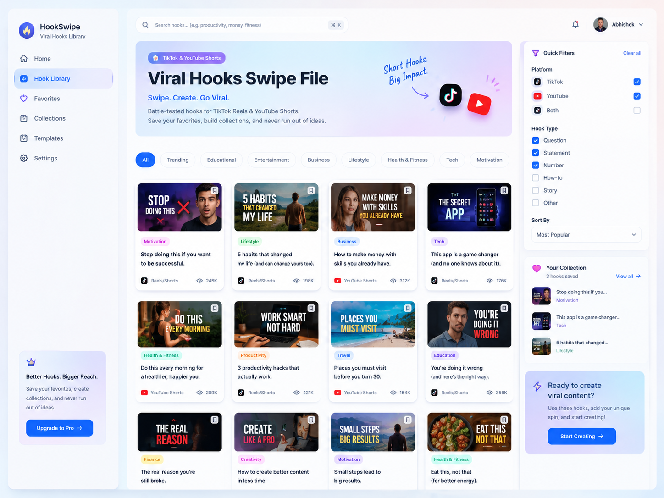Select the Motivation category tab
Viewport: 664px width, 498px height.
point(489,160)
